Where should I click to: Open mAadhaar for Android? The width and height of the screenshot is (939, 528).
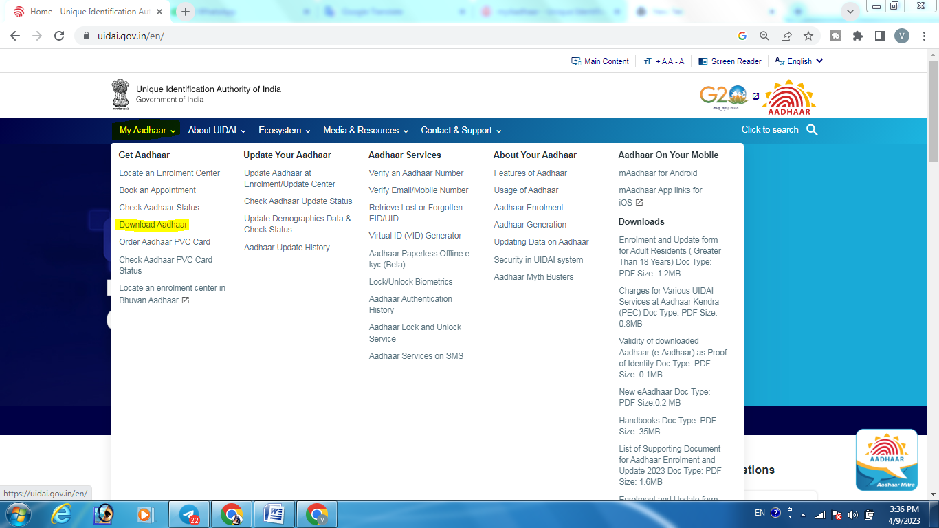tap(658, 173)
